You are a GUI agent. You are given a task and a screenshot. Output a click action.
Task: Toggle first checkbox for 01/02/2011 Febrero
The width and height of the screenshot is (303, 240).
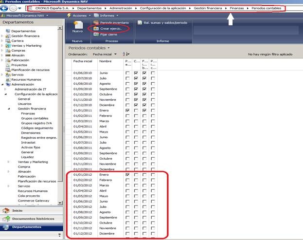pos(127,116)
